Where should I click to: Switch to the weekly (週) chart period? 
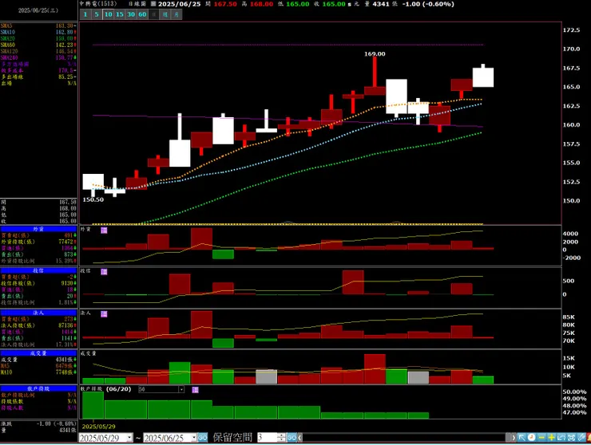coord(165,14)
